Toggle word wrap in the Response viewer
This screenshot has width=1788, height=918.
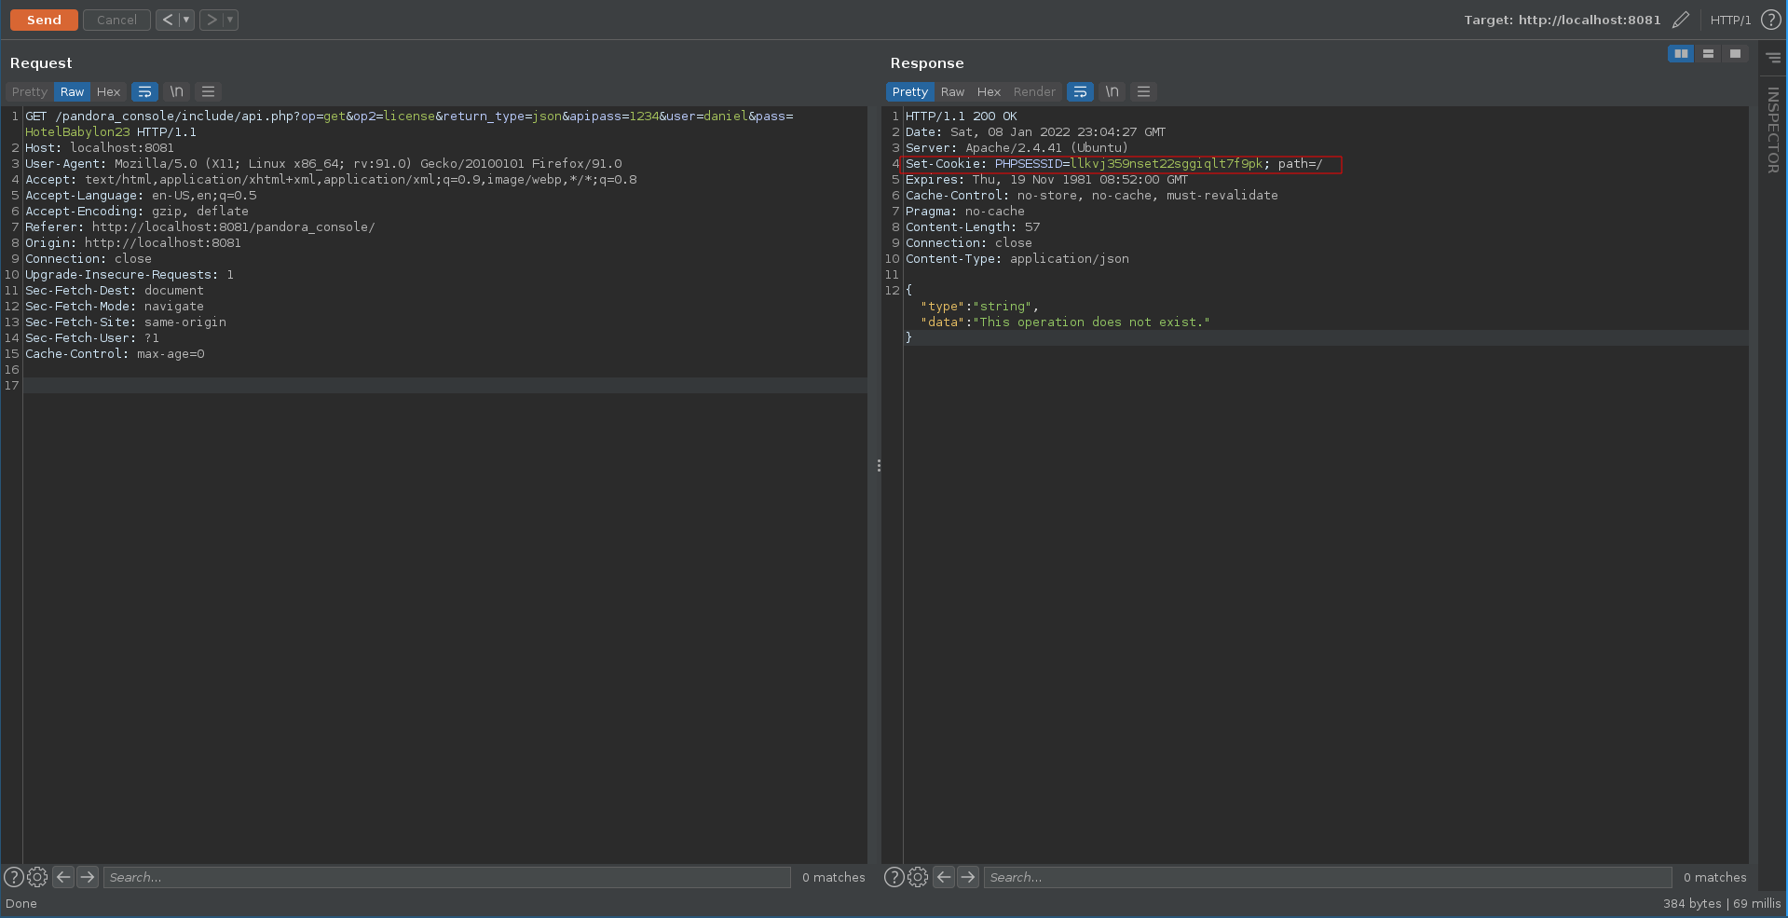pos(1079,91)
